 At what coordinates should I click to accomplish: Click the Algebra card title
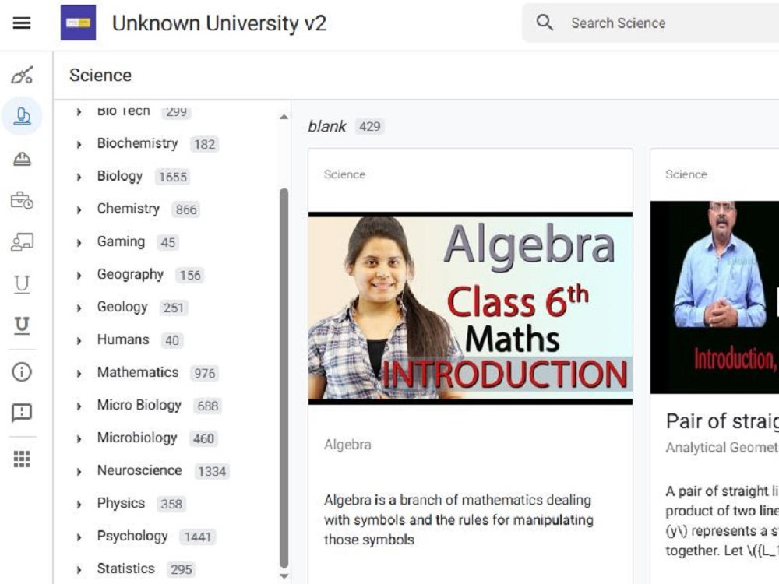pyautogui.click(x=347, y=445)
